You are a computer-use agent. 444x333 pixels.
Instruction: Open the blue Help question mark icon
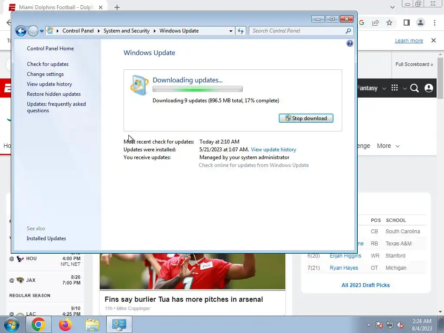click(x=350, y=43)
